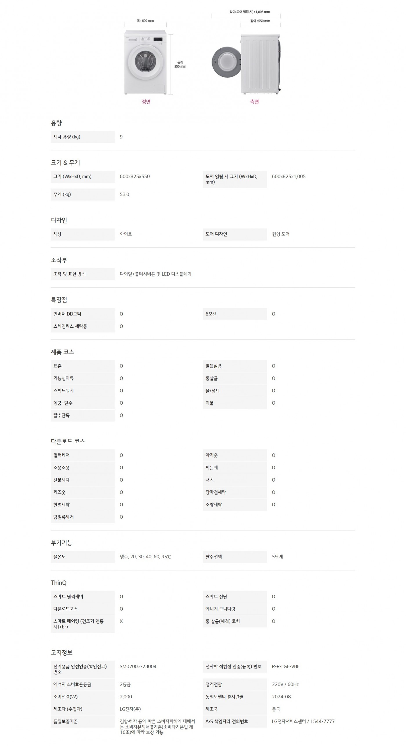Viewport: 406px width, 746px height.
Task: Click the 측면 caption under side image
Action: click(254, 102)
